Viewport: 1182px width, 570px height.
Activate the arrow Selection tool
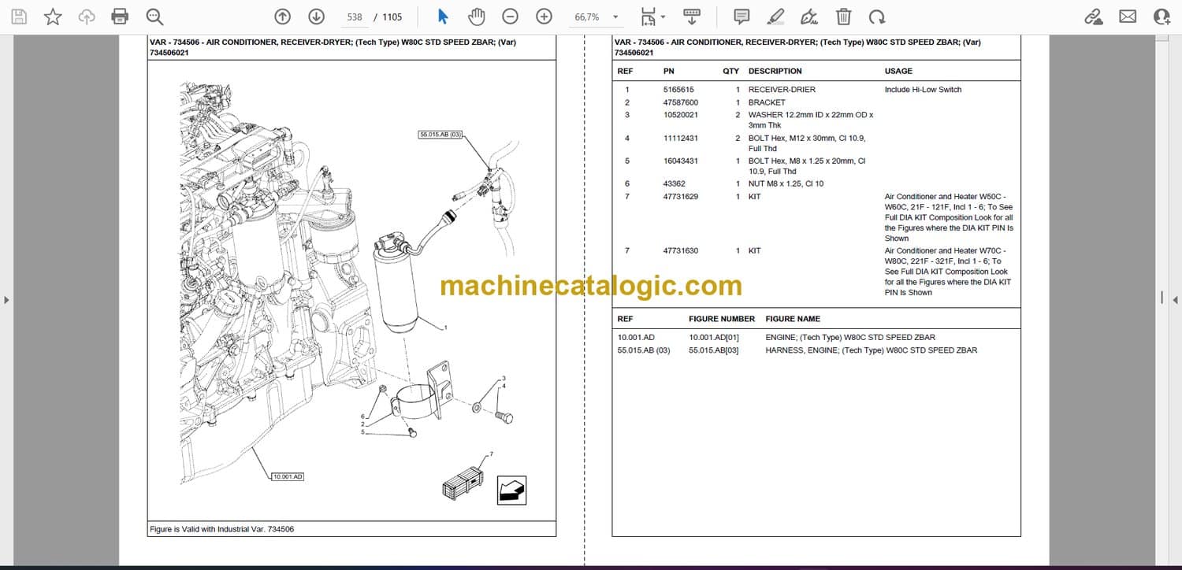coord(442,17)
